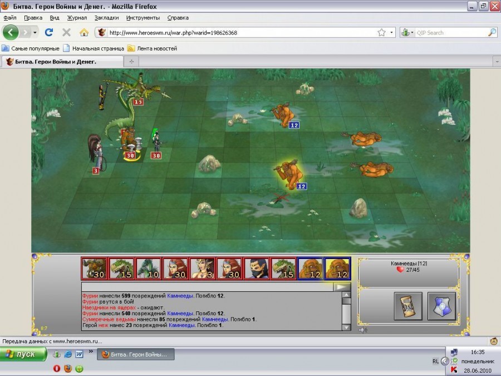Click the battle log scroll-down arrow
Viewport: 501px width, 376px height.
[346, 327]
